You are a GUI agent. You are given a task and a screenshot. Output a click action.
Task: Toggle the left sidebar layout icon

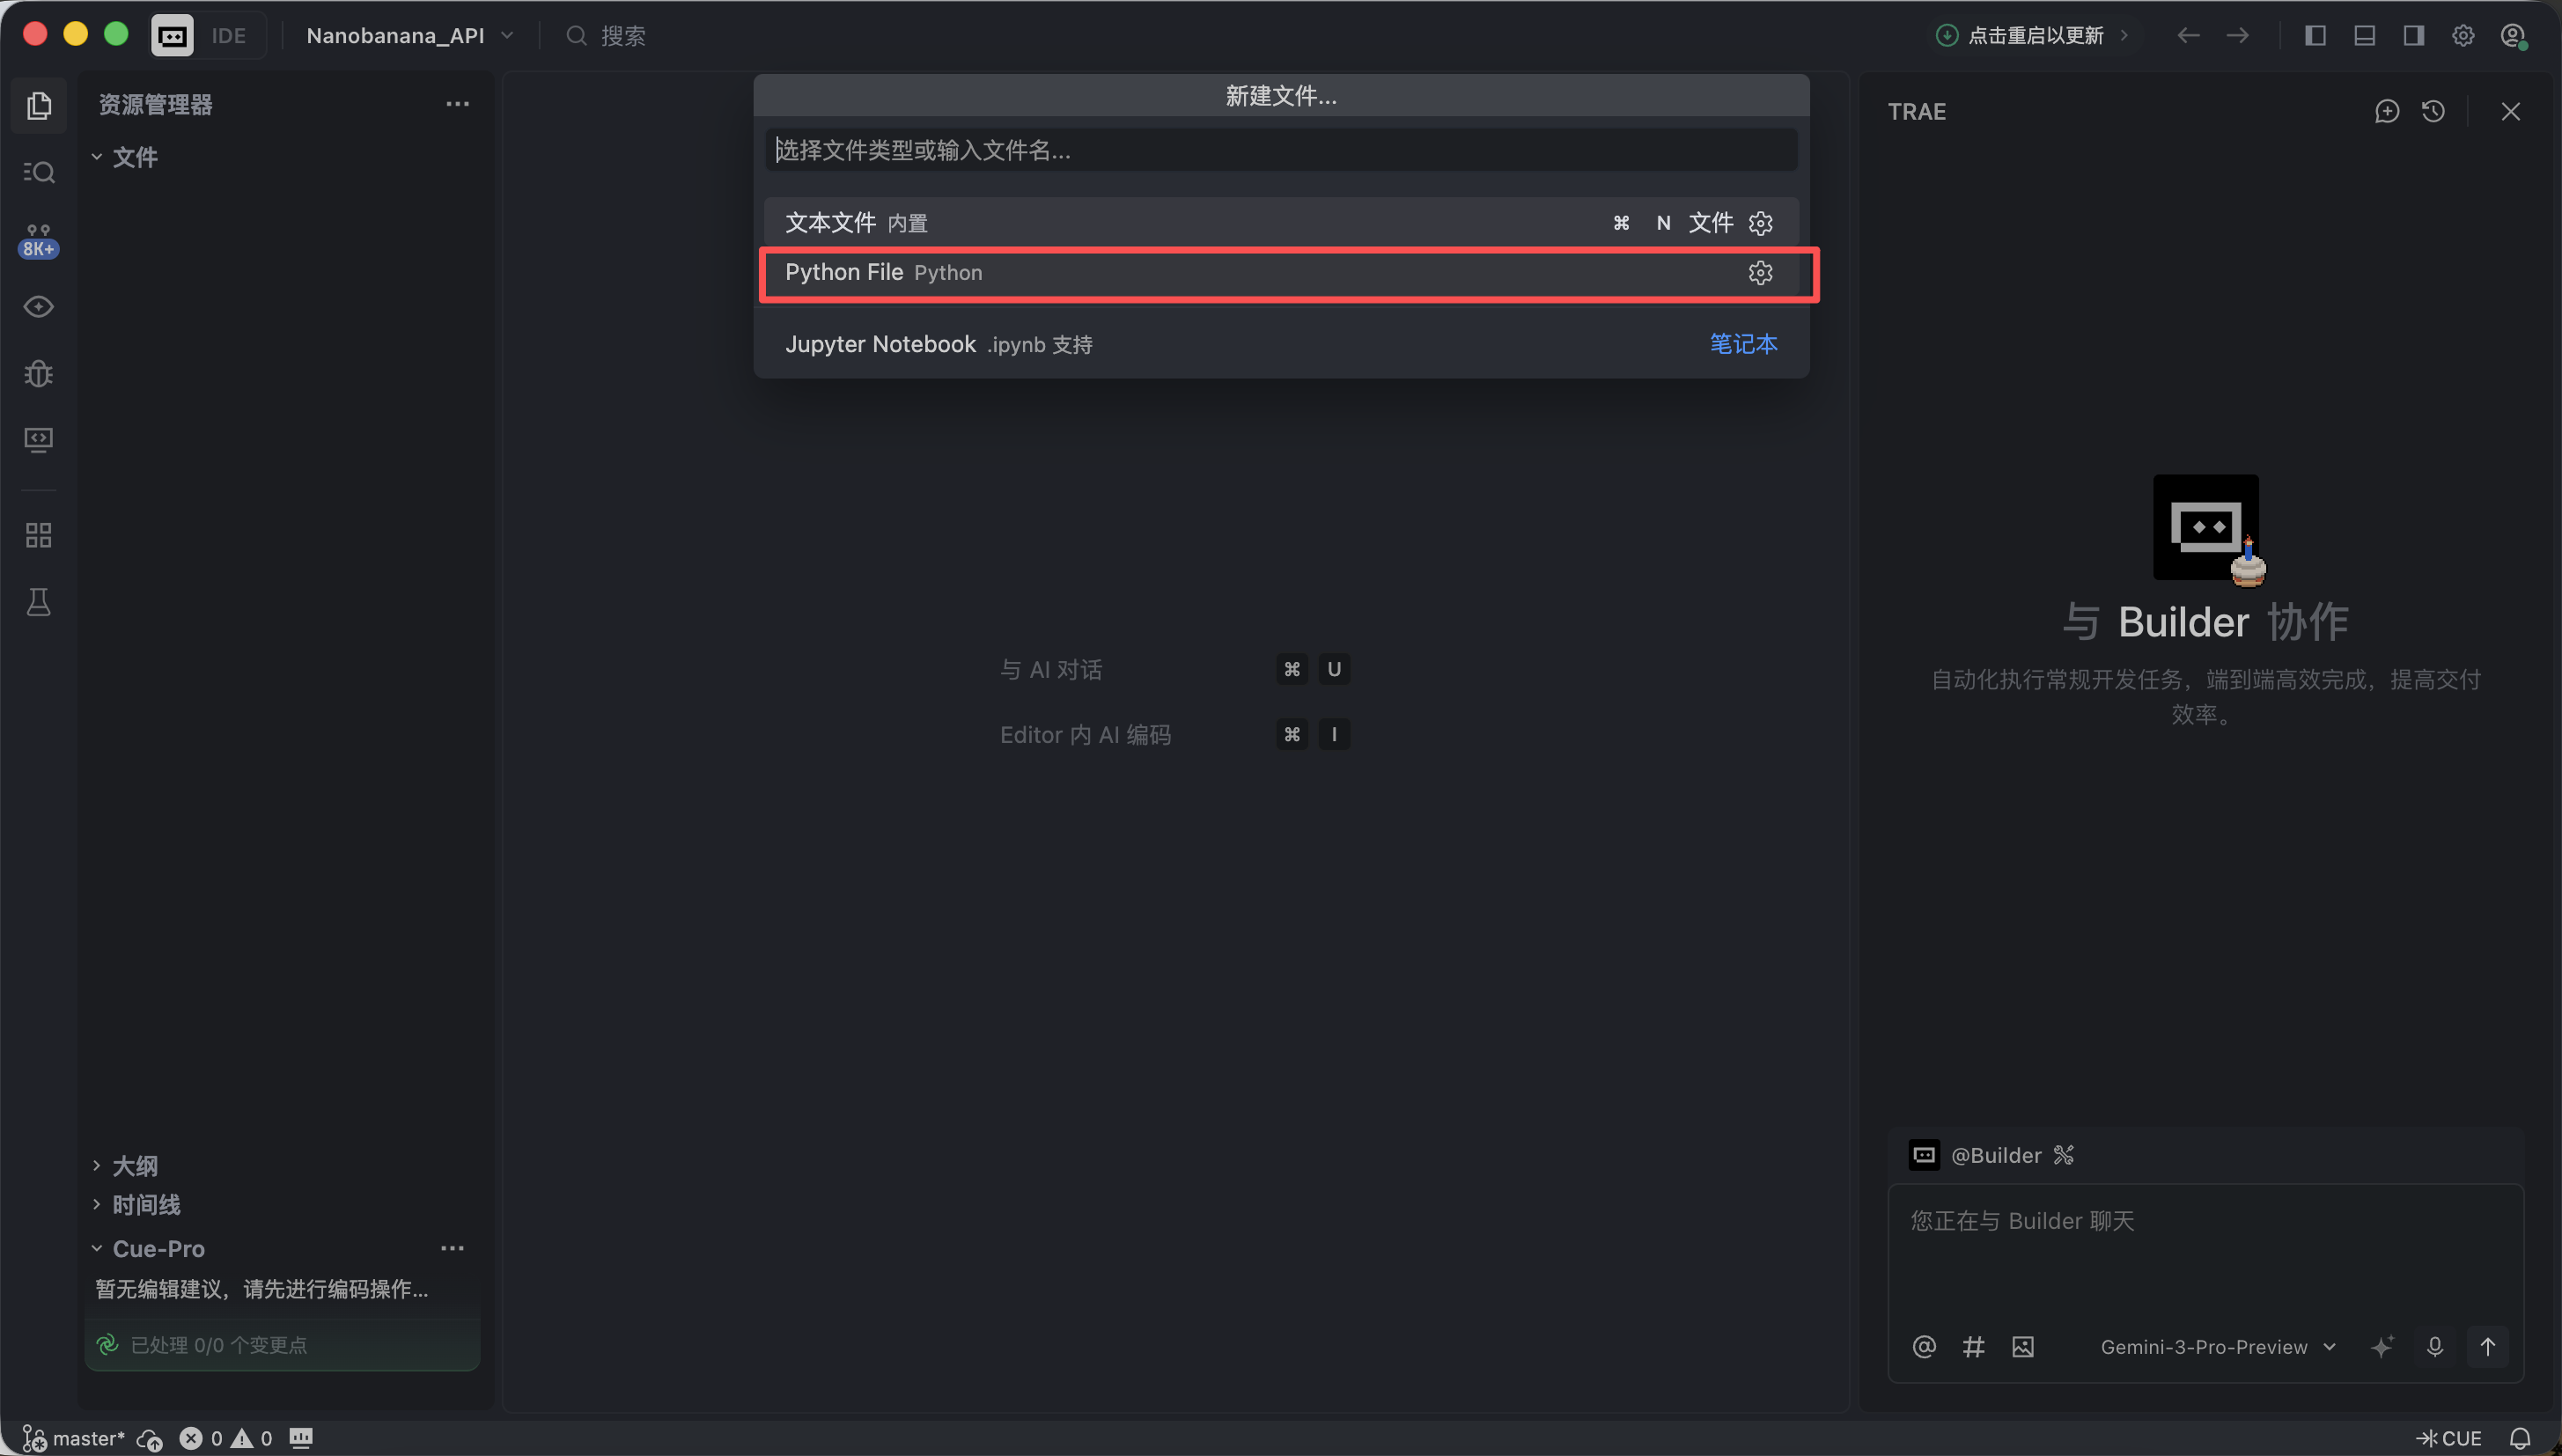[2315, 36]
